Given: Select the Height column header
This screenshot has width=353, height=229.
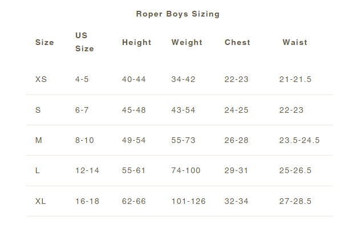Looking at the screenshot, I should (x=136, y=43).
